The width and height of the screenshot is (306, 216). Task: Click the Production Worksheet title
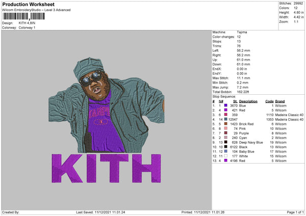click(28, 4)
